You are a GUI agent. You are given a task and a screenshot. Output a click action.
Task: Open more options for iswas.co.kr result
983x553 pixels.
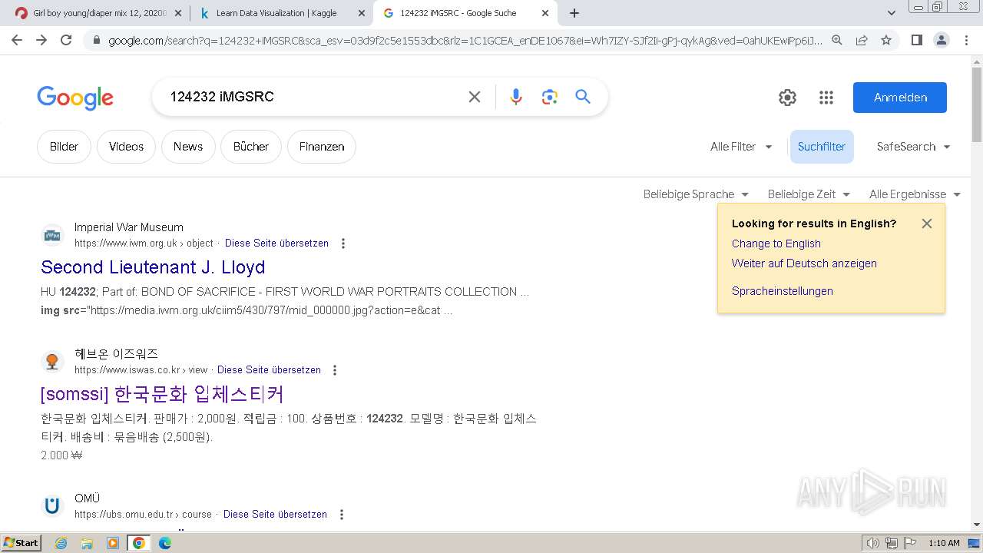(x=335, y=370)
